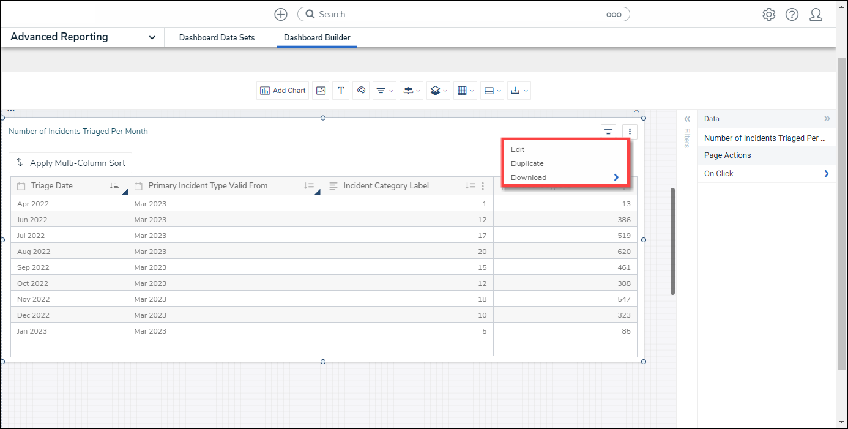Click the chart's three-dot more options icon
Image resolution: width=848 pixels, height=429 pixels.
(x=630, y=132)
